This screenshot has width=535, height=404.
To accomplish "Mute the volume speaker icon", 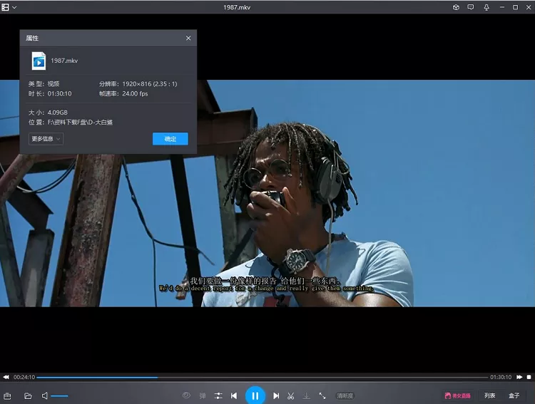I will click(44, 395).
